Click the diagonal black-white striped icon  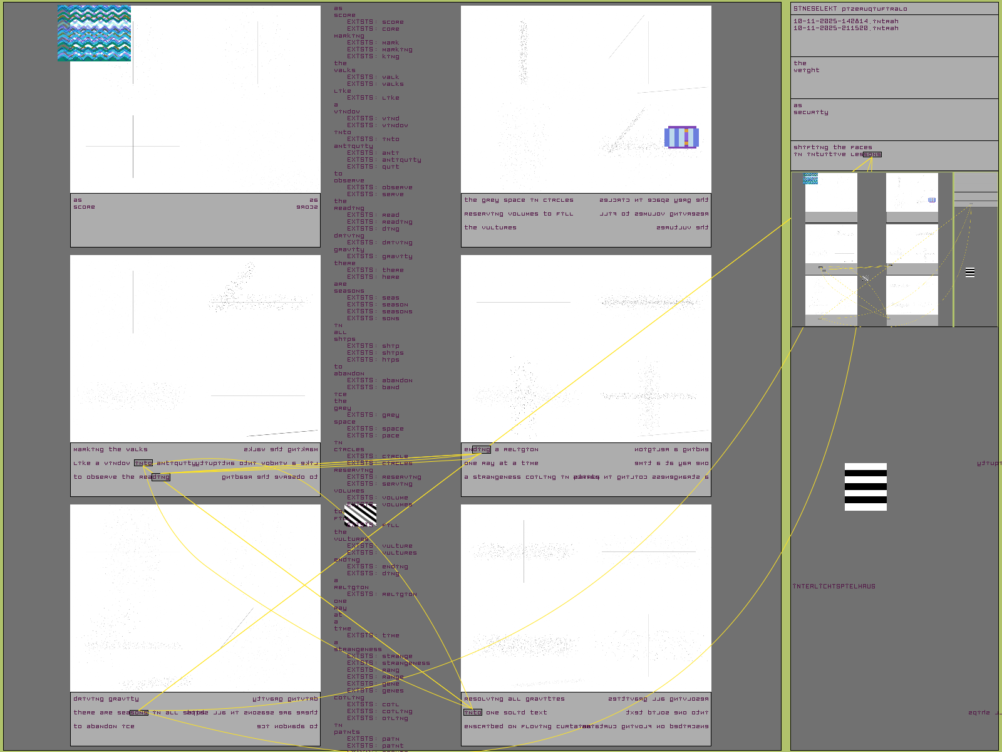tap(360, 514)
